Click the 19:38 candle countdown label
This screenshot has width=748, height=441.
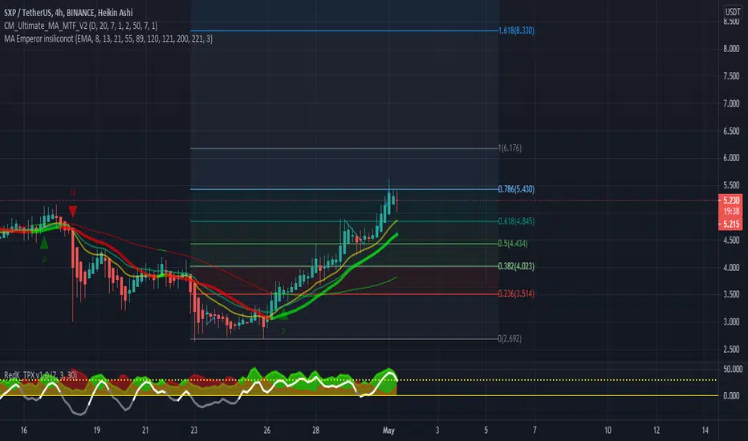coord(731,211)
